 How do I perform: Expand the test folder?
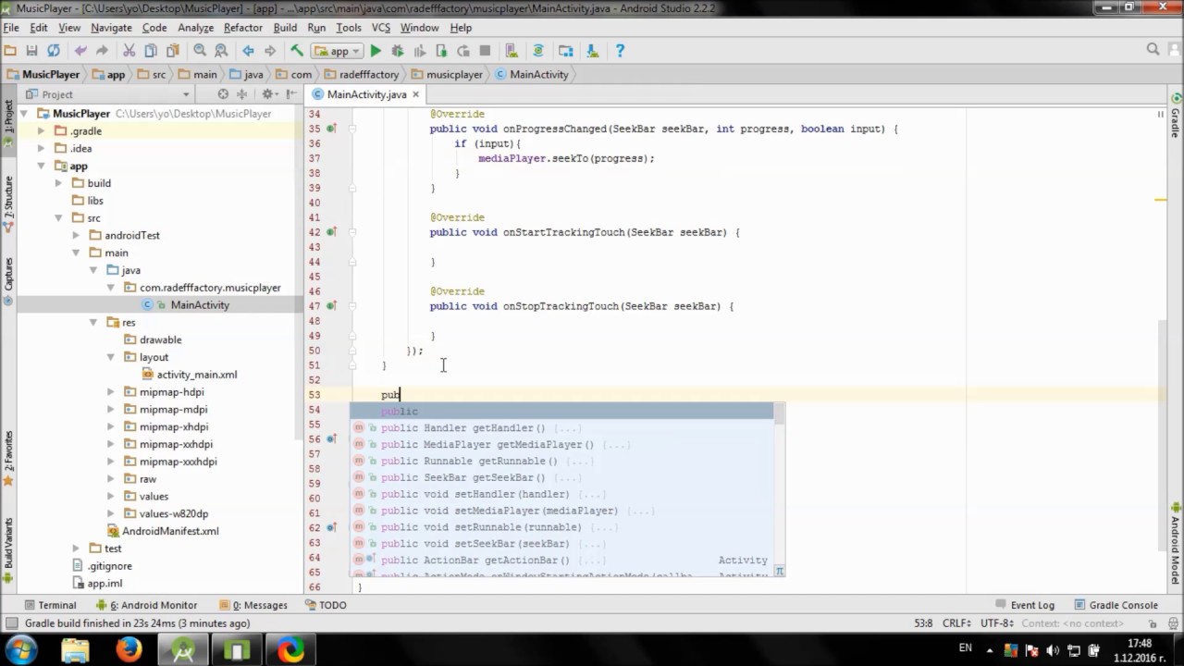[76, 549]
